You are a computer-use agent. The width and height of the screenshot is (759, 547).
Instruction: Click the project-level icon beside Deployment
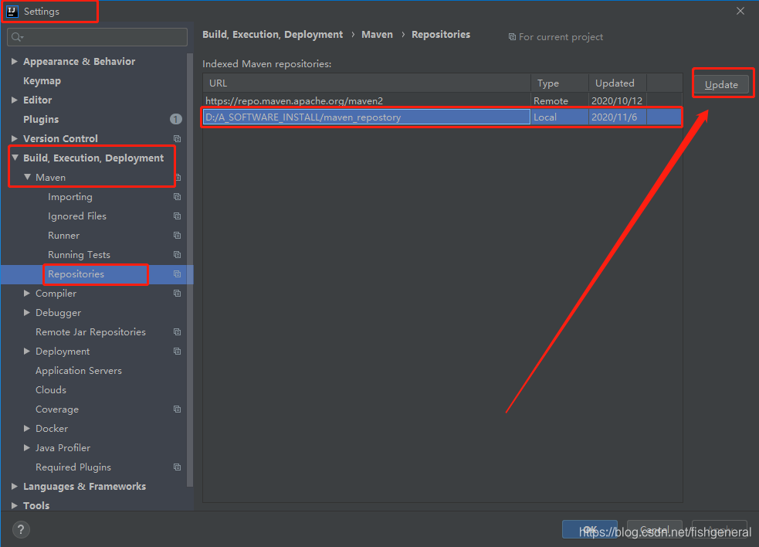tap(177, 352)
